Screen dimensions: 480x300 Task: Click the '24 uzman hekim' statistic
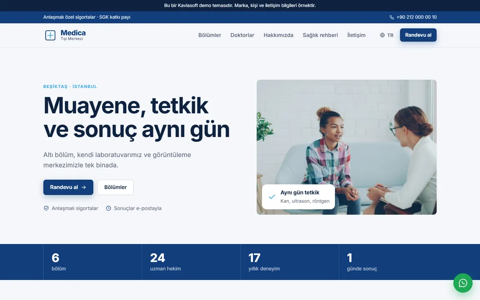click(165, 262)
